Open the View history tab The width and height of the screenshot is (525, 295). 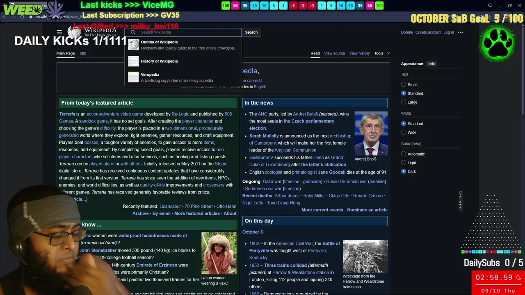pos(359,53)
